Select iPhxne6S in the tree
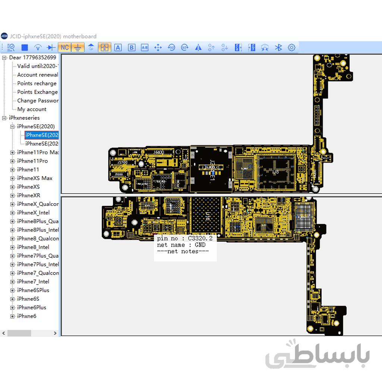The image size is (382, 382). click(28, 299)
